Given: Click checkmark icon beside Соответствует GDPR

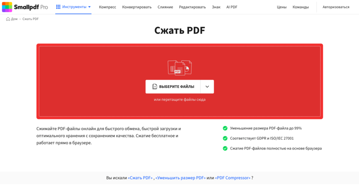Looking at the screenshot, I should tap(225, 138).
